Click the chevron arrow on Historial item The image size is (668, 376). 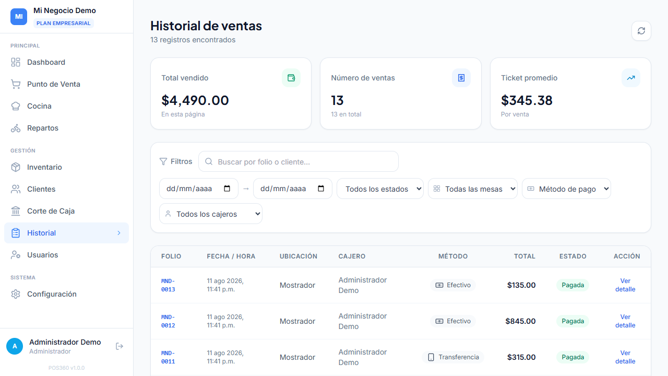pos(119,233)
